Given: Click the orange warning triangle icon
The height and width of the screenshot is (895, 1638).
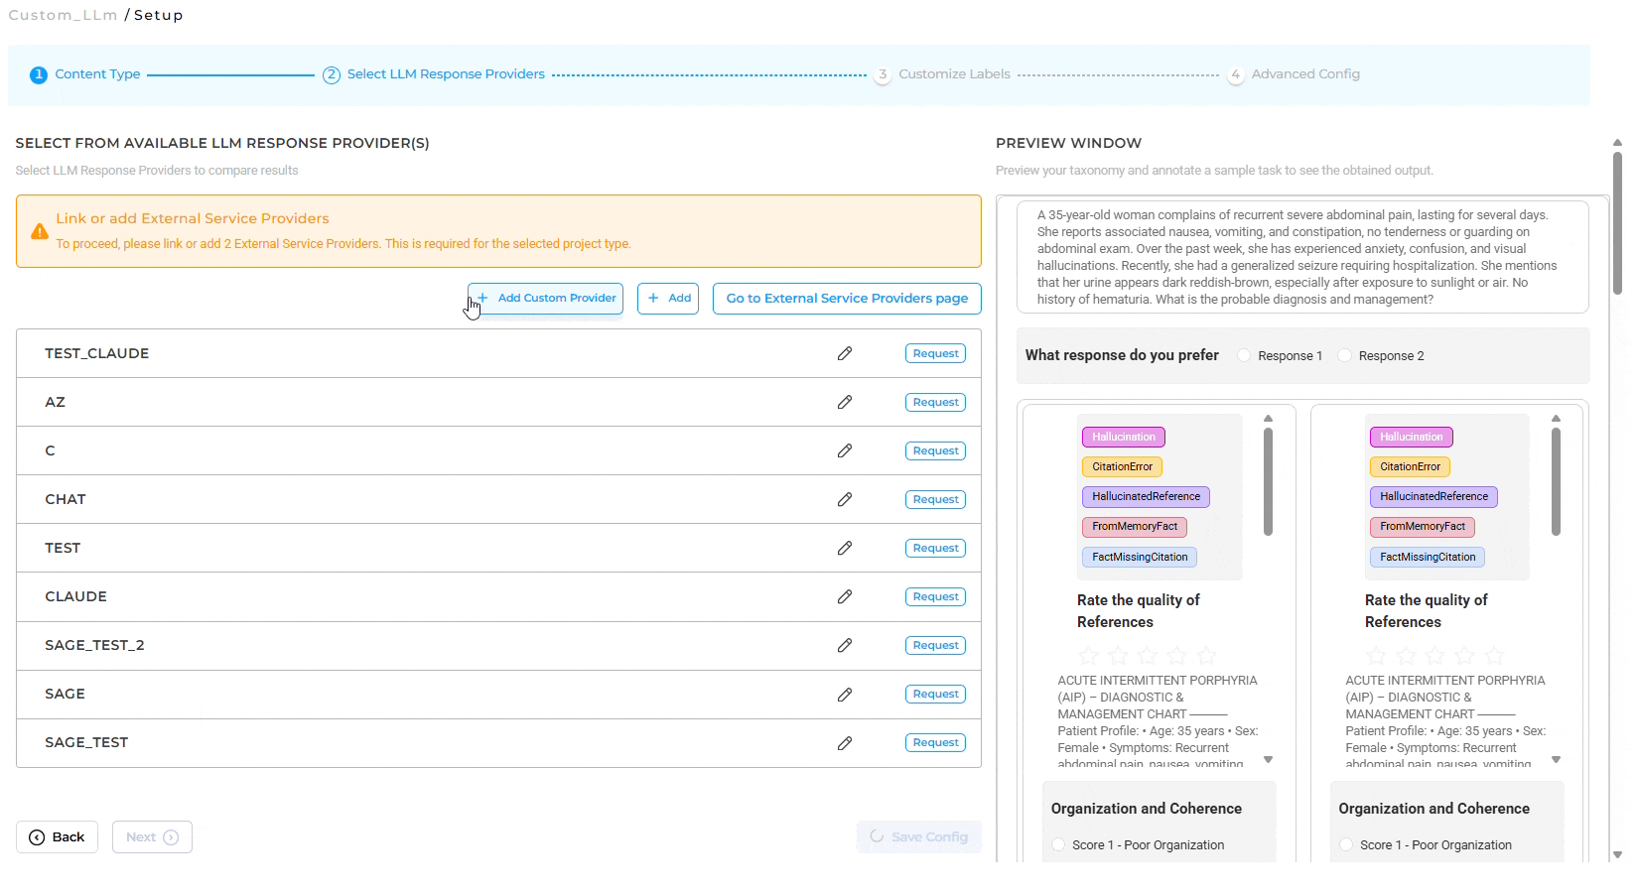Looking at the screenshot, I should point(40,231).
